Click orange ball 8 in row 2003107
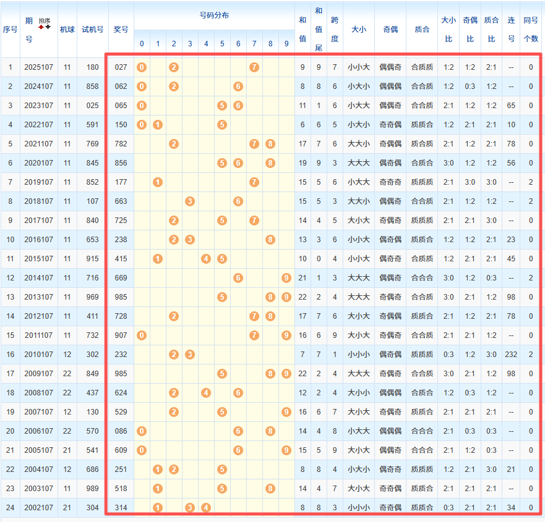545x522 pixels. [270, 489]
